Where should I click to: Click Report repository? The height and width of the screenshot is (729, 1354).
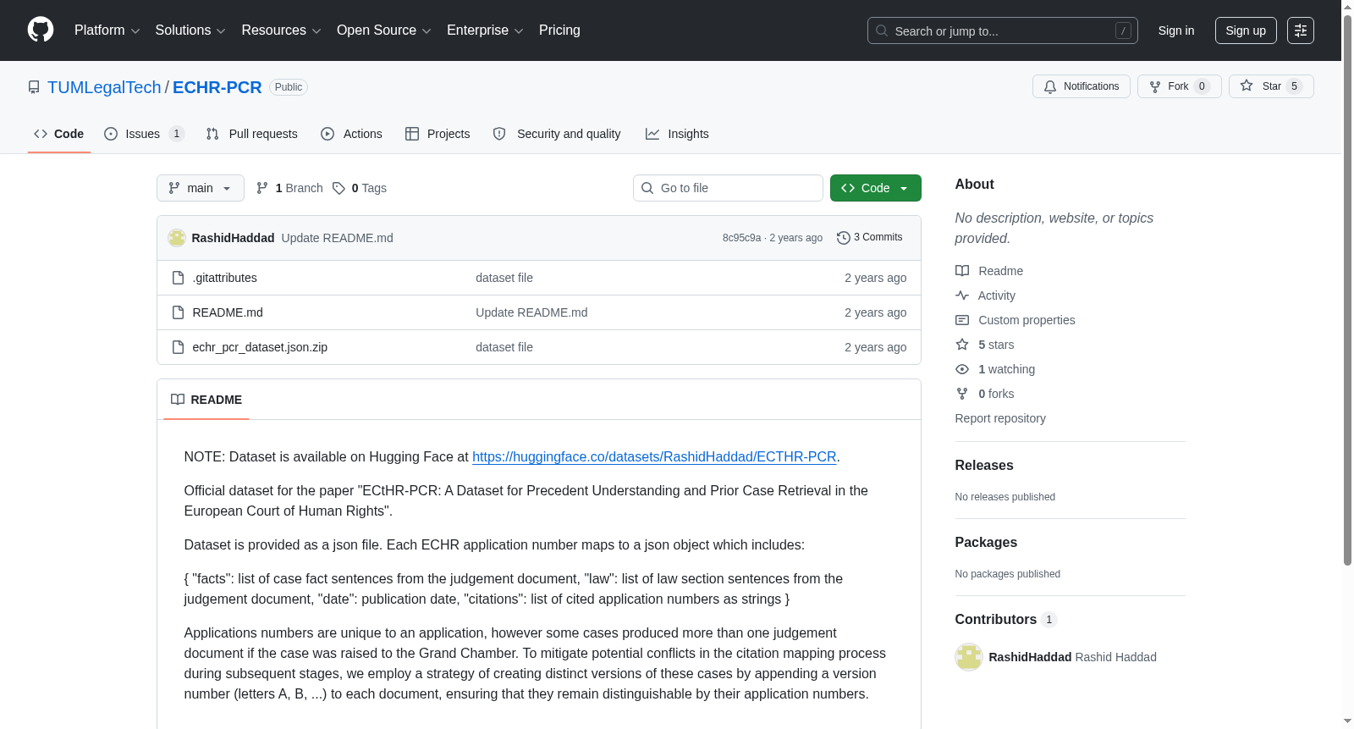coord(1000,418)
